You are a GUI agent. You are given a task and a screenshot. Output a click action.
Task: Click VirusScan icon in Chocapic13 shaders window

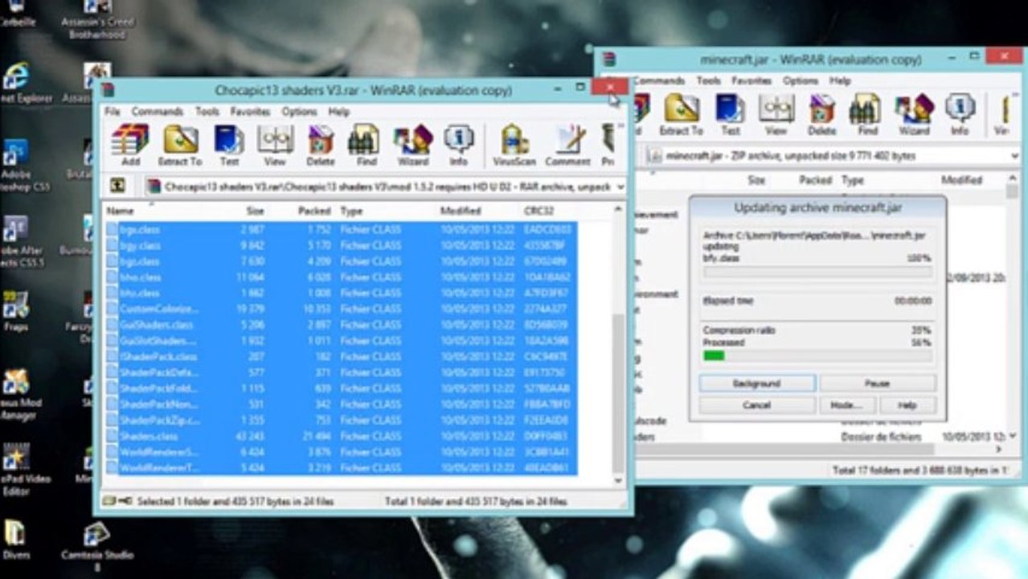click(x=514, y=145)
